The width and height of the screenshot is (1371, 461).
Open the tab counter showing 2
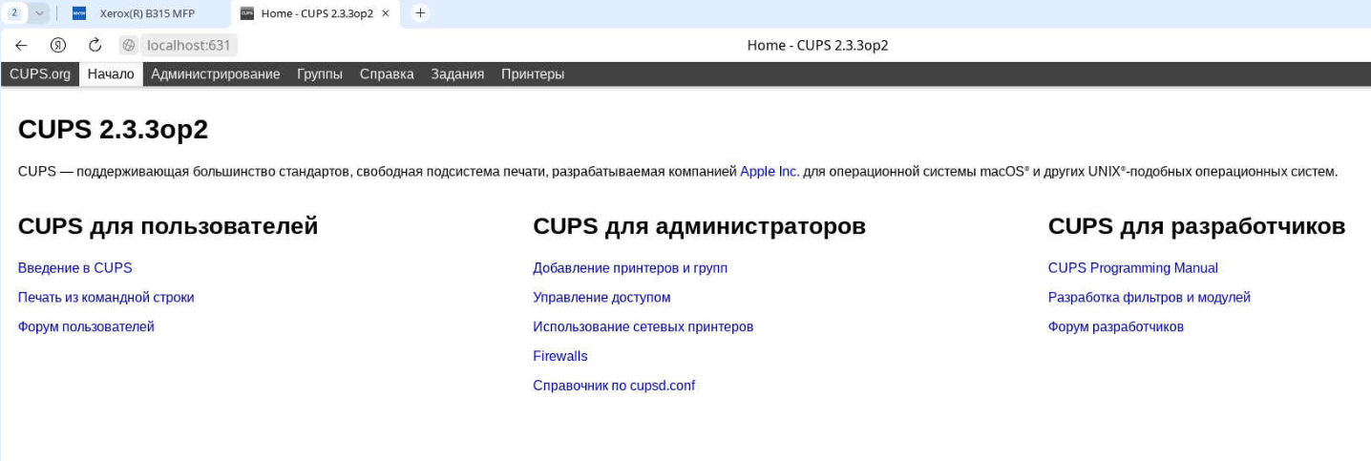click(14, 13)
